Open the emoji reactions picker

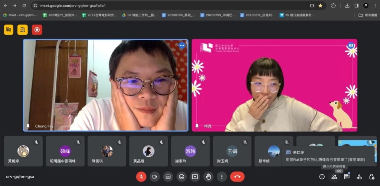(x=181, y=177)
